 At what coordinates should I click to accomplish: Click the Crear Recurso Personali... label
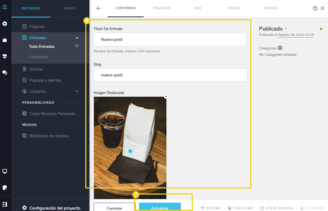click(x=54, y=113)
